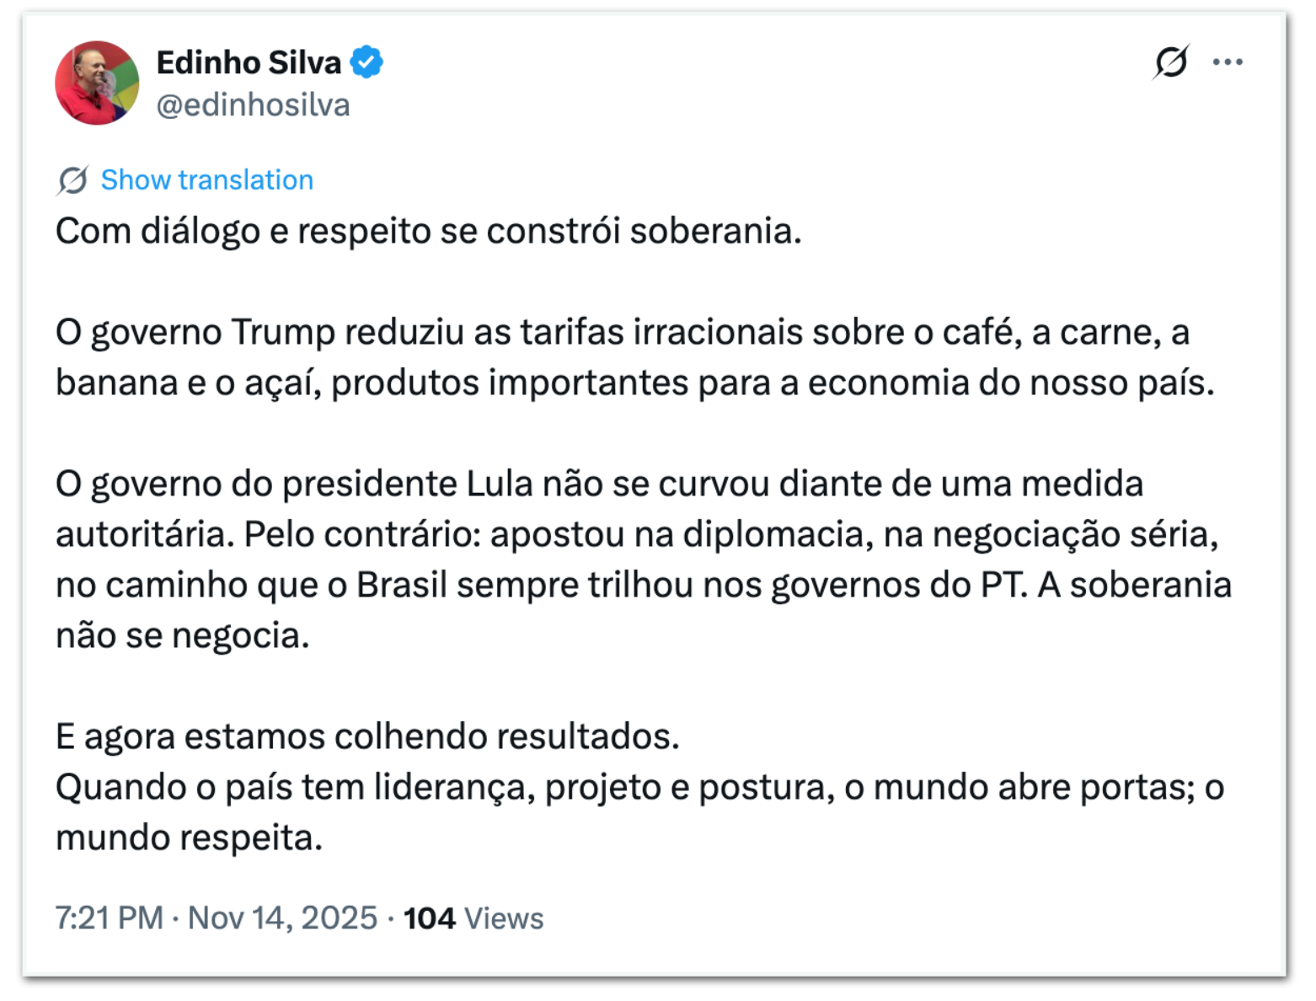Click the blue verified badge
This screenshot has width=1316, height=1001.
[x=366, y=62]
